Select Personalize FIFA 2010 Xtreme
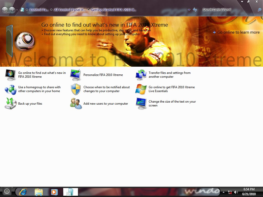The width and height of the screenshot is (263, 197). 103,75
